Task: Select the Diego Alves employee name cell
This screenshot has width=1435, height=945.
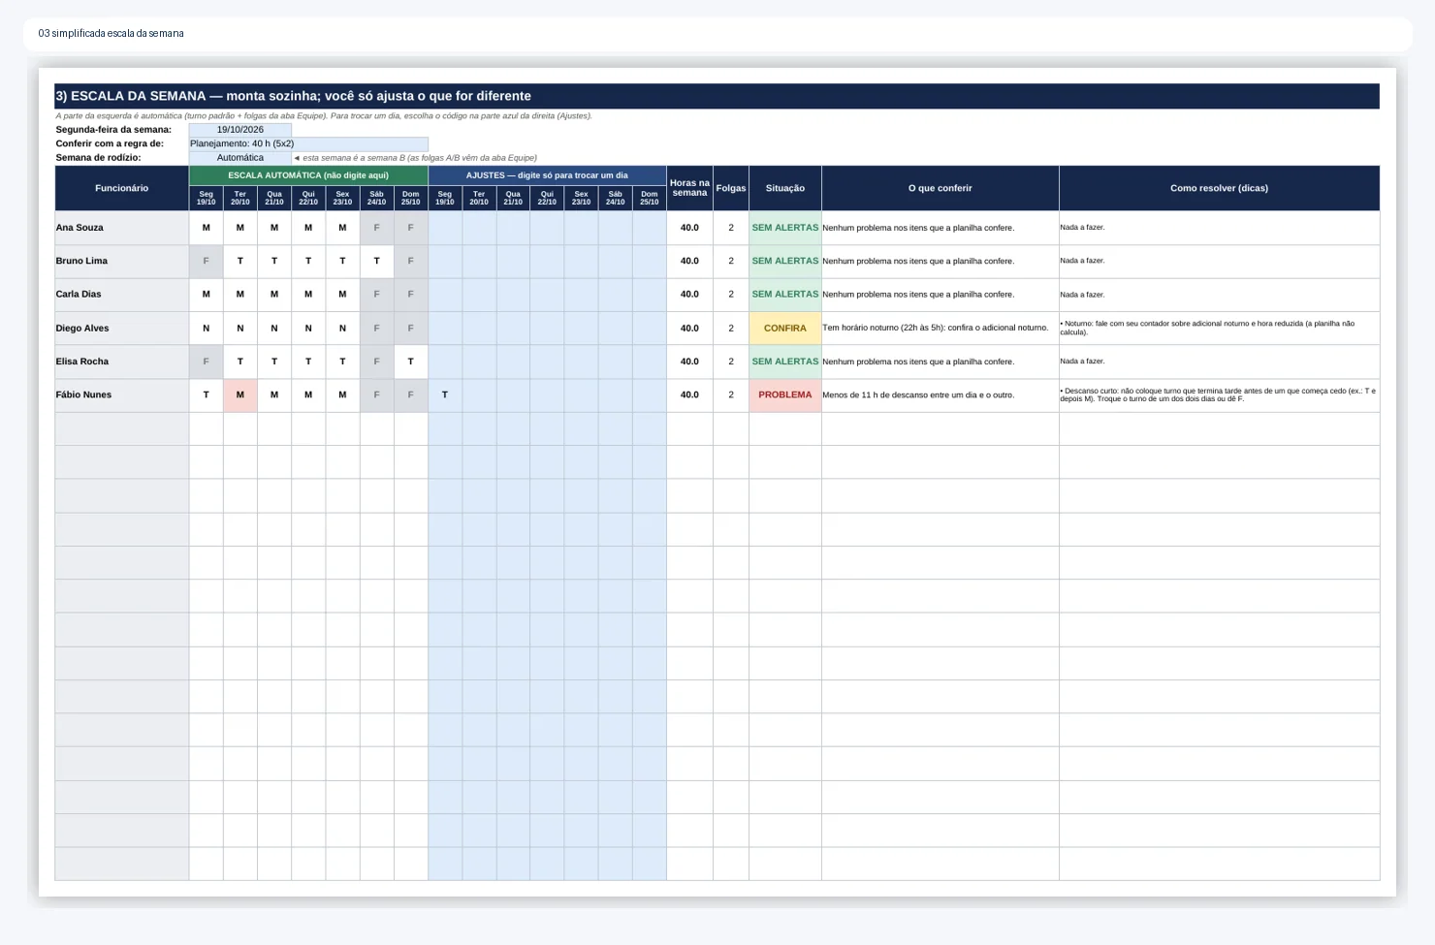Action: (x=122, y=329)
